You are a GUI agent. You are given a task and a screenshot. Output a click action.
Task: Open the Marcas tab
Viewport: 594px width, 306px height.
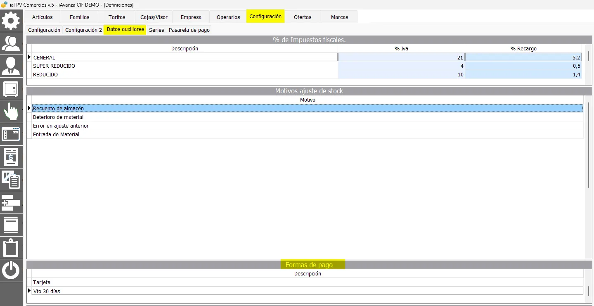[339, 17]
